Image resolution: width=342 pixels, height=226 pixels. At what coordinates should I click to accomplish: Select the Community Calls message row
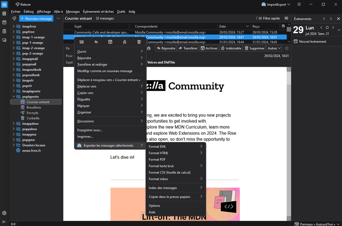click(175, 32)
